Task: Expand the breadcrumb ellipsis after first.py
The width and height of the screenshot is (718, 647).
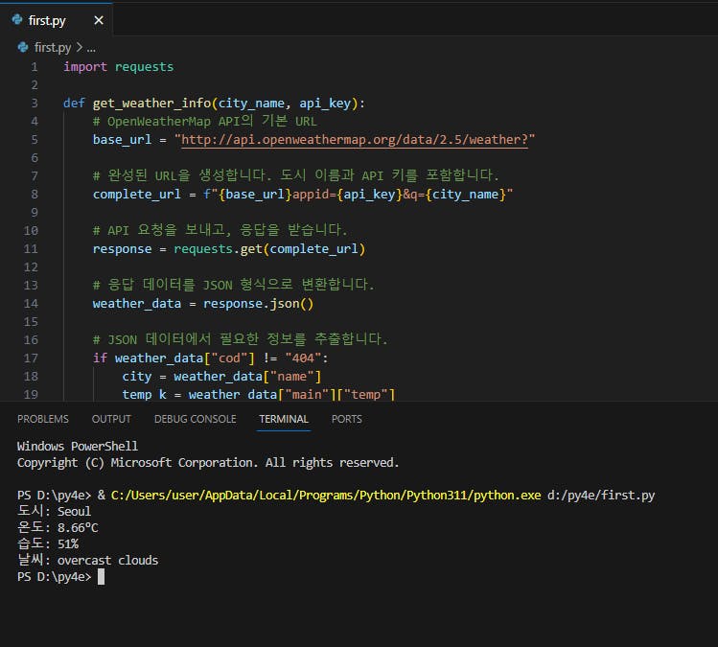Action: 91,48
